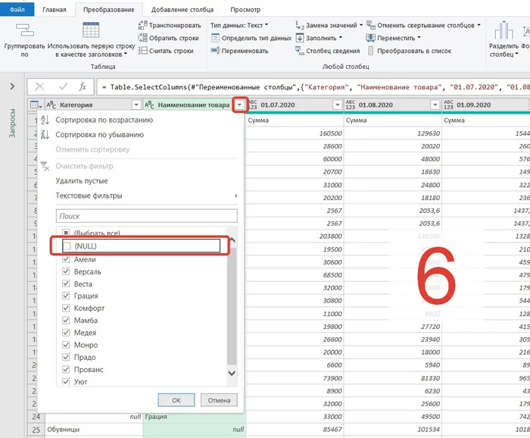
Task: Click the OK button in filter menu
Action: tap(176, 400)
